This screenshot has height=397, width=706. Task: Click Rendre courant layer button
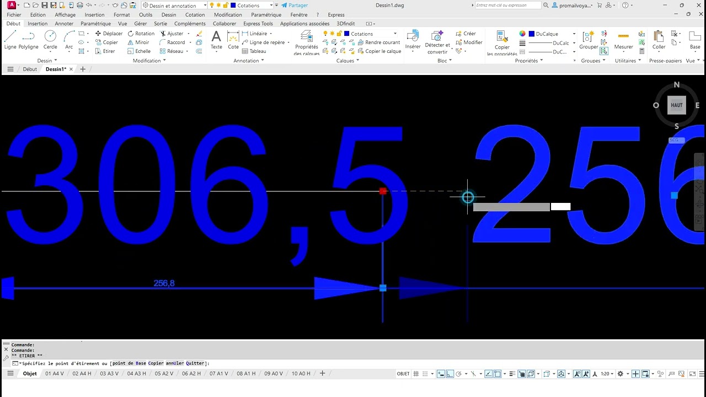[378, 42]
